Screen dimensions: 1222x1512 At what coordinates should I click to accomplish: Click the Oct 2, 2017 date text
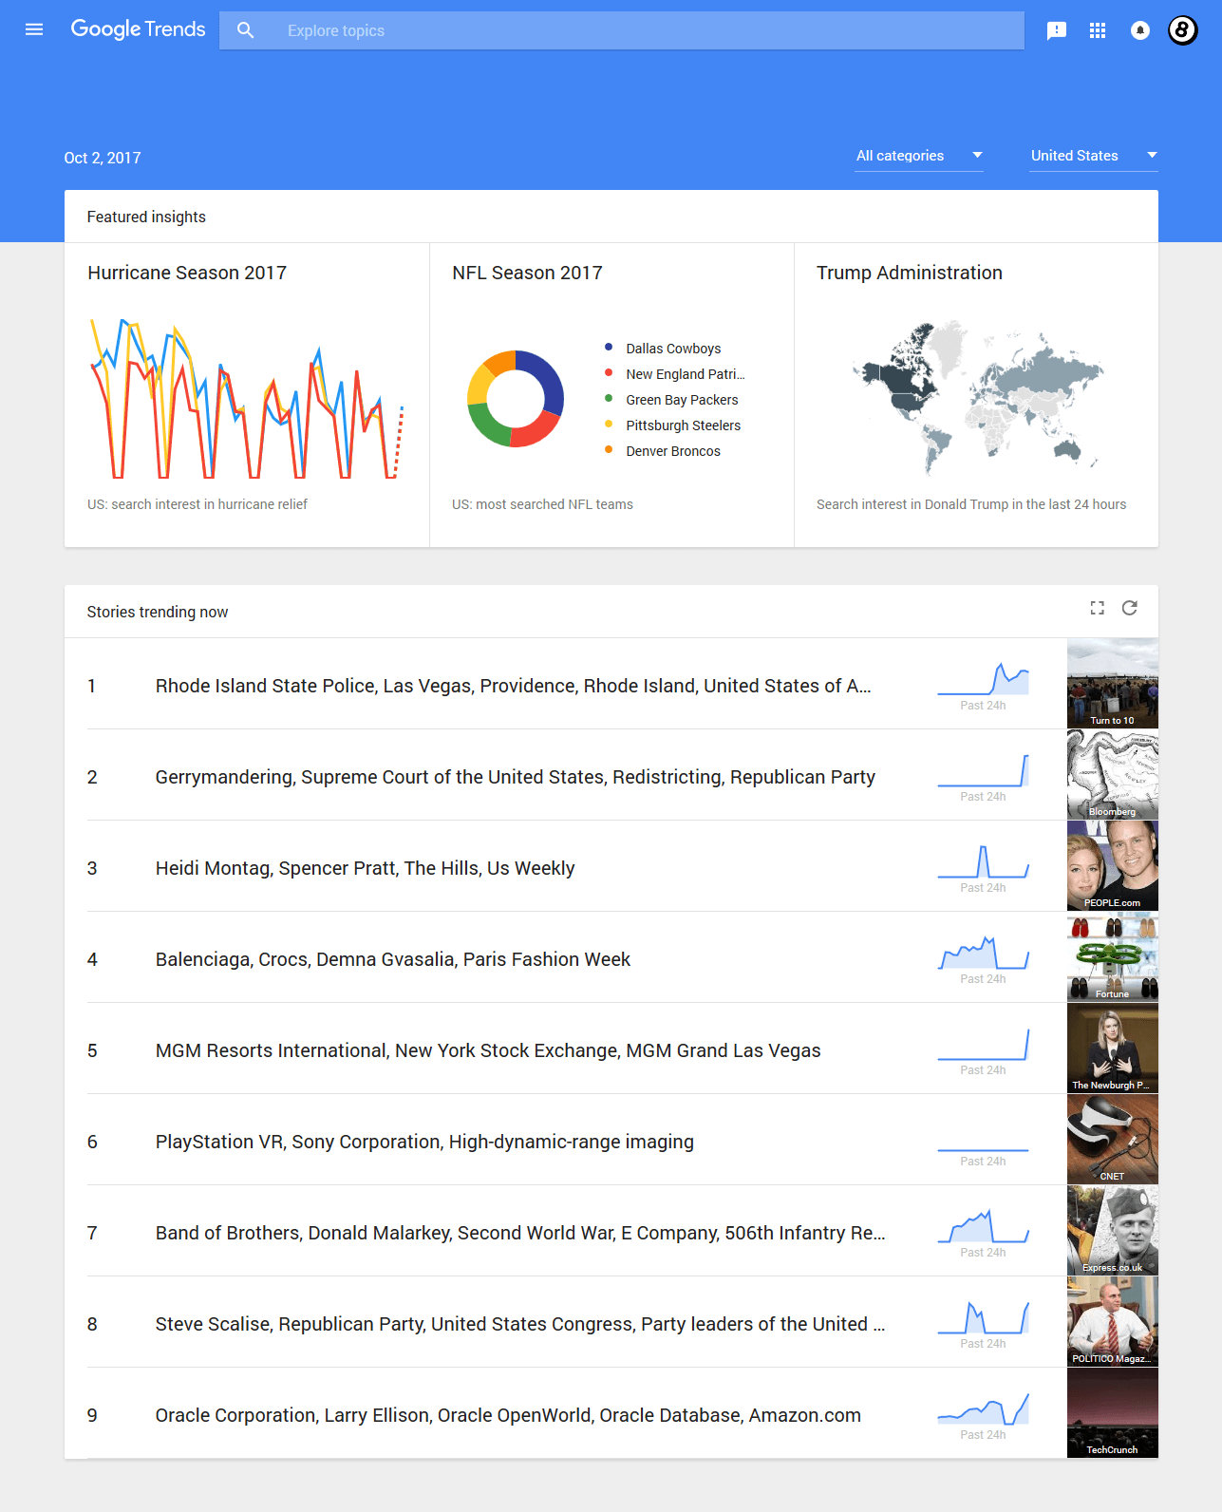coord(103,158)
